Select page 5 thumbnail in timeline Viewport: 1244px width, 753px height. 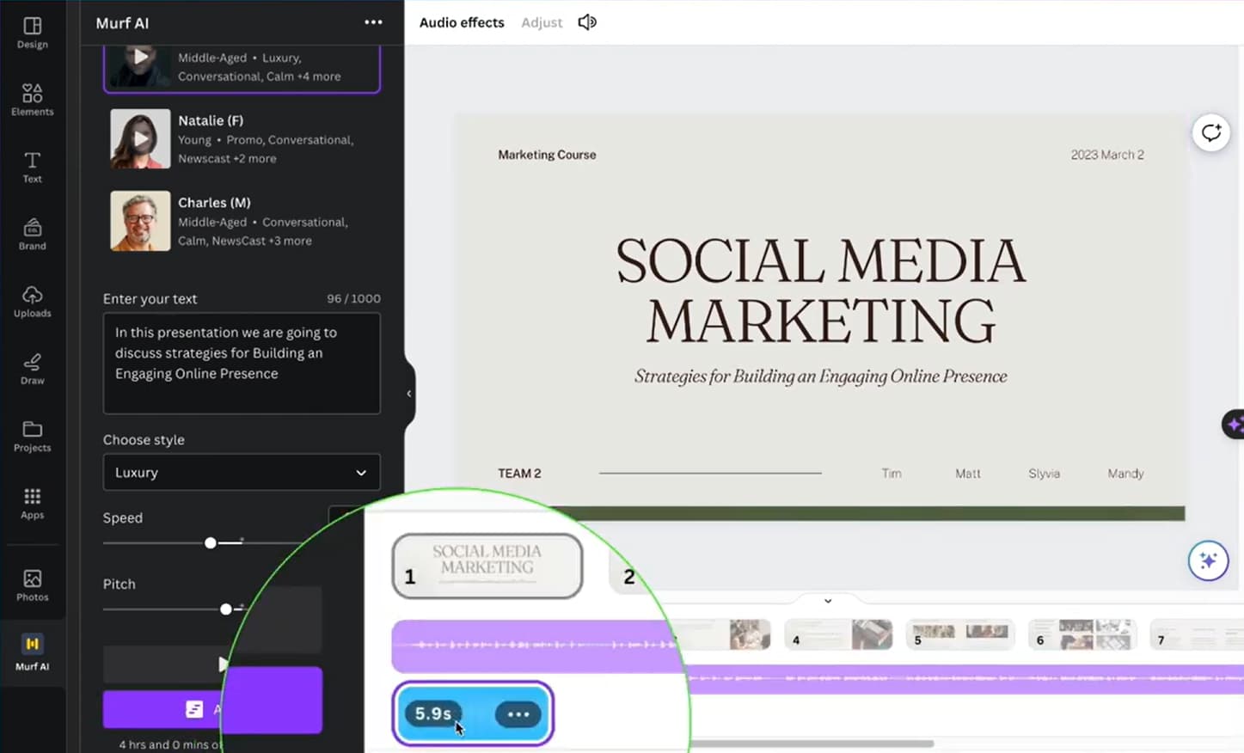960,634
